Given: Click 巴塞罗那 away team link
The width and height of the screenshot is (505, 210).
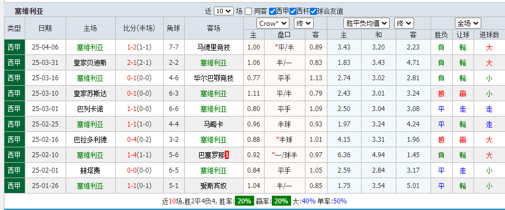Looking at the screenshot, I should pyautogui.click(x=211, y=156).
